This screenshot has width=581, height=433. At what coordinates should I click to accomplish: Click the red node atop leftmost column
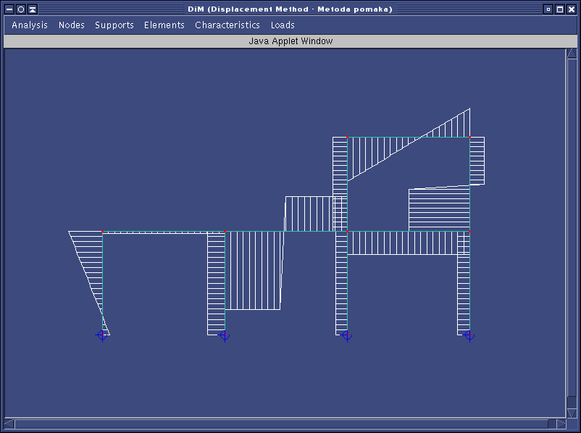click(x=103, y=231)
